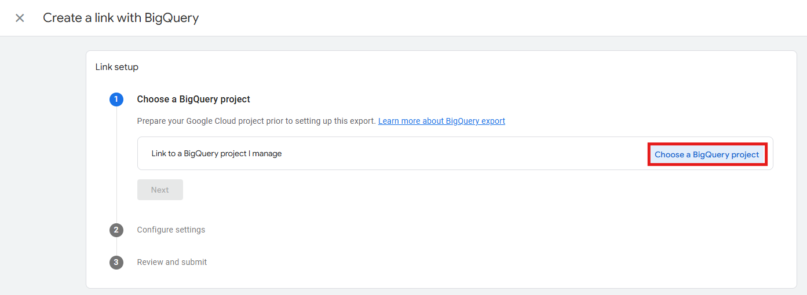Open Learn more about BigQuery export link
The width and height of the screenshot is (807, 295).
(x=441, y=121)
